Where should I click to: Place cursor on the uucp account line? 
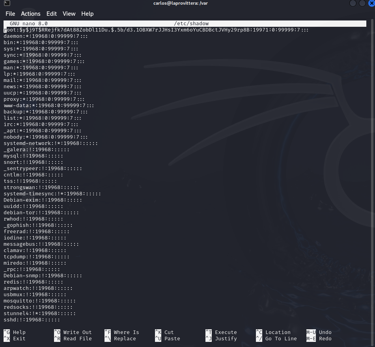point(42,93)
